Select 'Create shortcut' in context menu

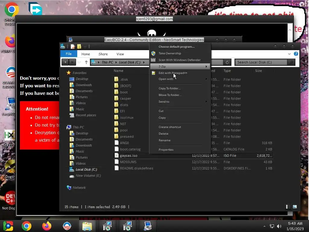170,127
